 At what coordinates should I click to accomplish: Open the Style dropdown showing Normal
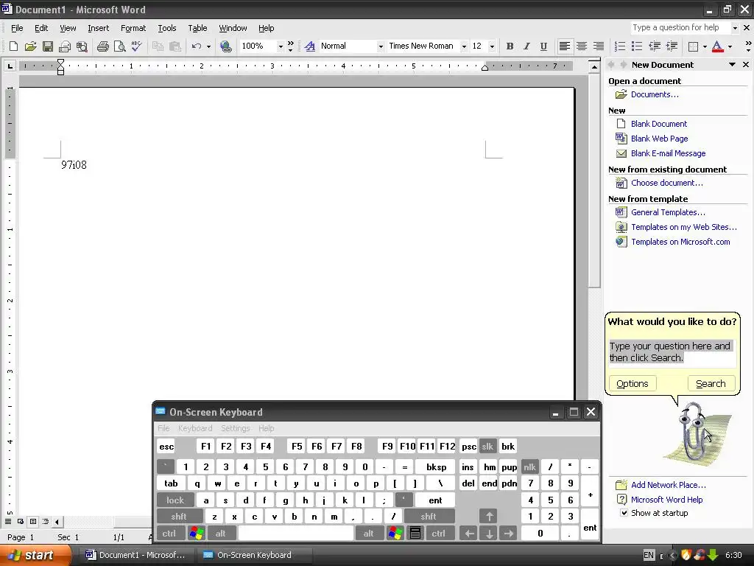[x=381, y=46]
